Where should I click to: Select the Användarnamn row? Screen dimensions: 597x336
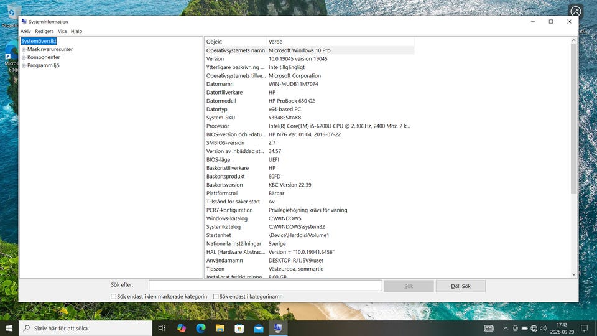(309, 260)
